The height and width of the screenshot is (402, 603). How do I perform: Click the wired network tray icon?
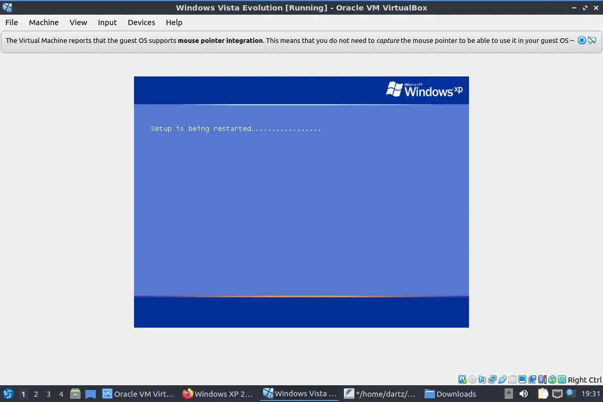coord(557,394)
